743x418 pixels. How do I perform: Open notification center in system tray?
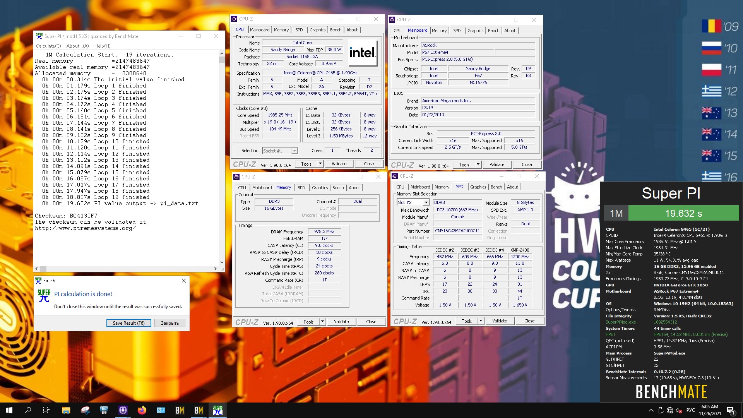[x=731, y=410]
